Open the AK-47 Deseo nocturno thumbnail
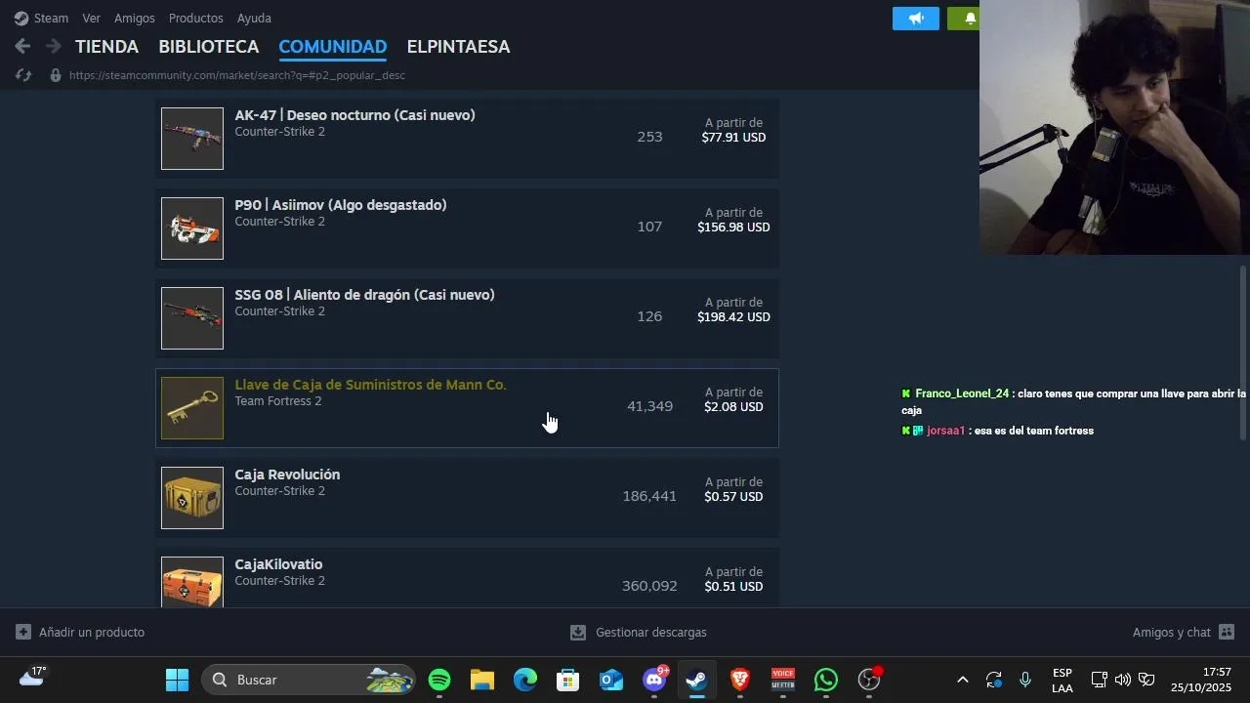 click(192, 139)
